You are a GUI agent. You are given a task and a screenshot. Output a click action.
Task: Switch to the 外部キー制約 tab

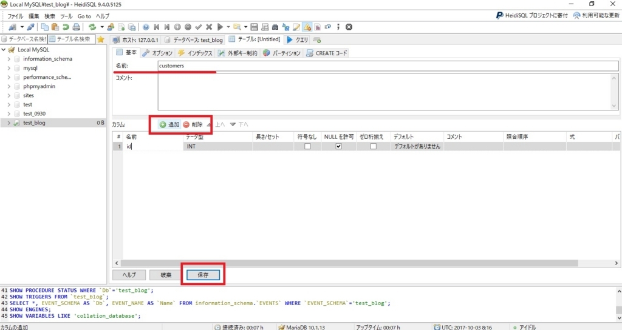click(238, 53)
